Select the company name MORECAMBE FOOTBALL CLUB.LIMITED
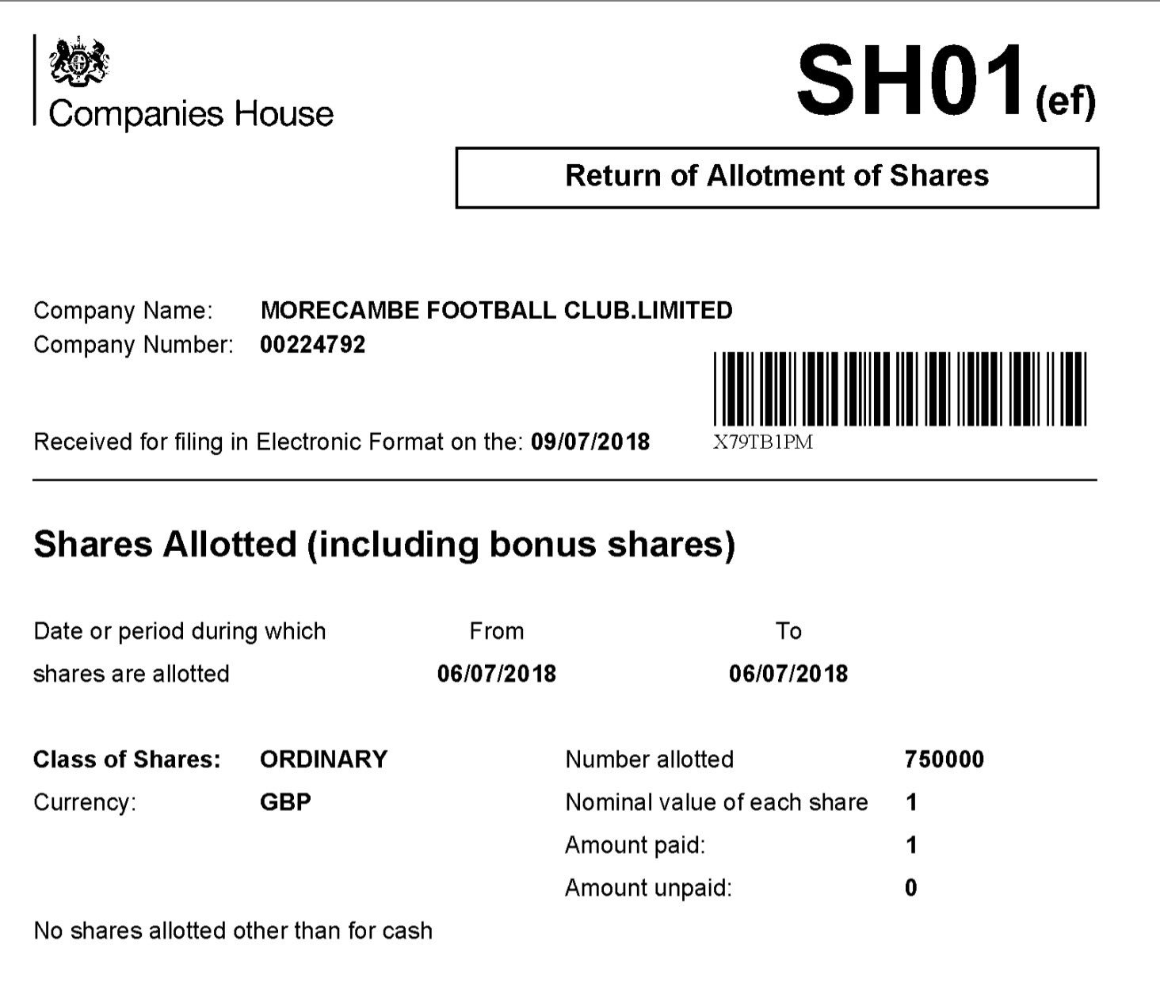 [496, 310]
